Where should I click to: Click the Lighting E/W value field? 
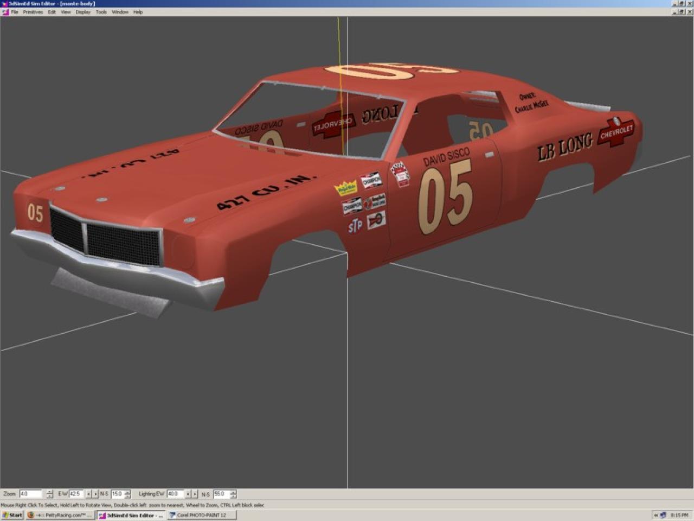coord(175,494)
